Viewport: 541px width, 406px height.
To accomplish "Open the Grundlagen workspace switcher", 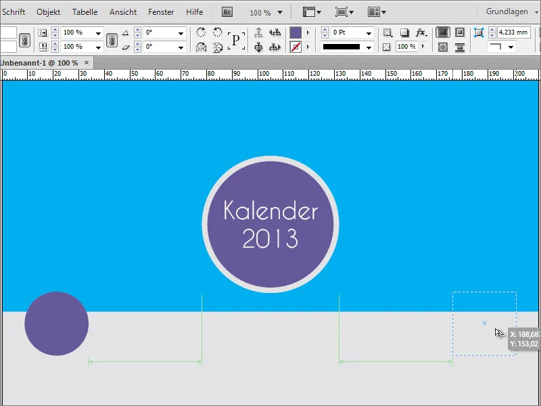I will pyautogui.click(x=512, y=12).
